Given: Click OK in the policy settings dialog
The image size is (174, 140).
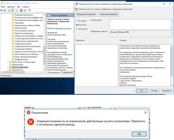Looking at the screenshot, I should click(x=142, y=91).
